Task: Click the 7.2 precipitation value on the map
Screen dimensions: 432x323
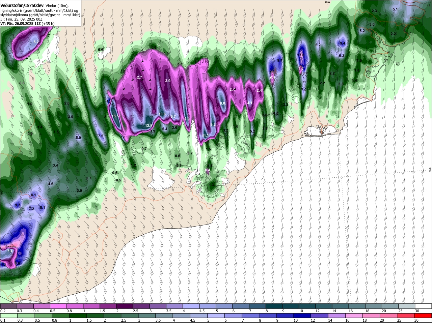Action: [31, 209]
